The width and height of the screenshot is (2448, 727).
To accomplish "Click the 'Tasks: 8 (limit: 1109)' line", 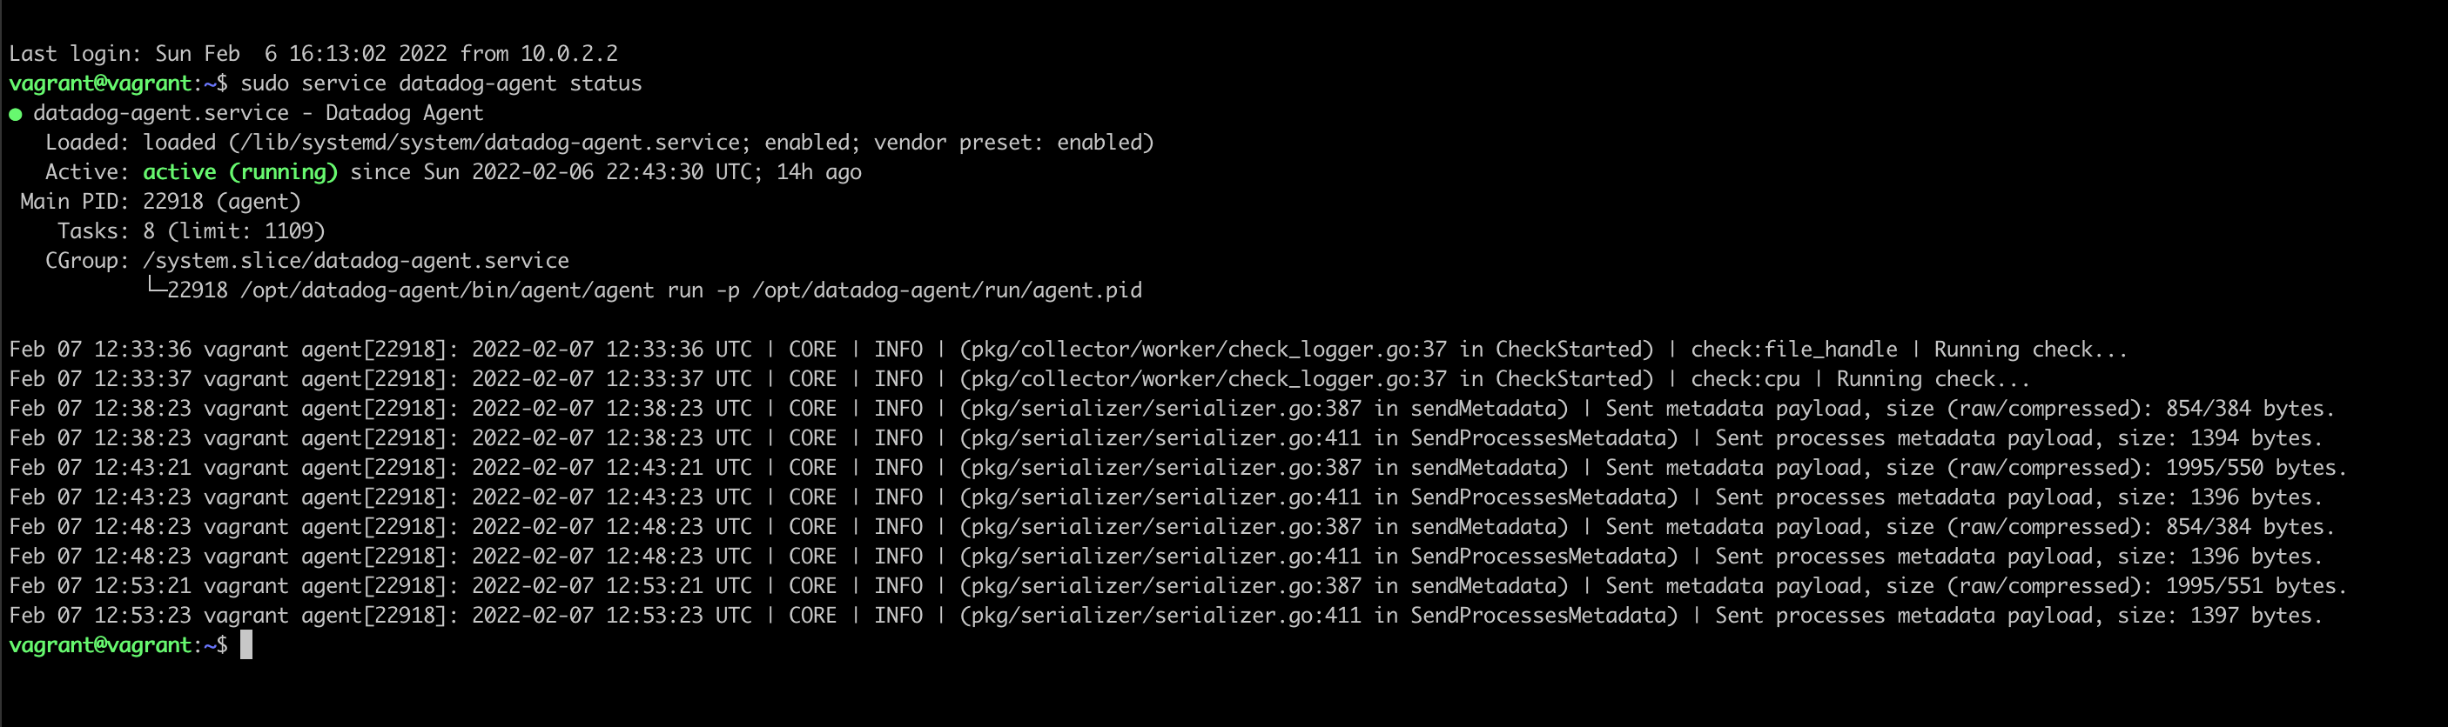I will click(x=191, y=230).
